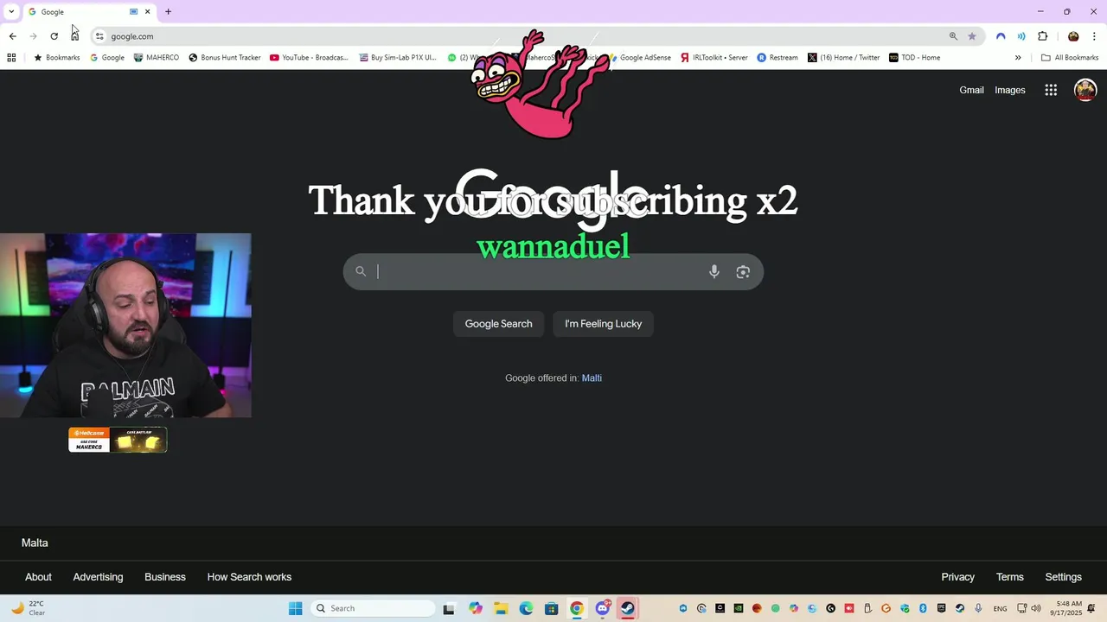Open the Business footer link
1107x622 pixels.
coord(165,577)
